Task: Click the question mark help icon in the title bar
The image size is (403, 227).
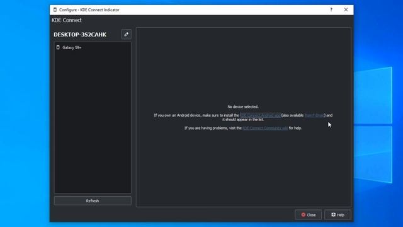Action: pos(331,10)
